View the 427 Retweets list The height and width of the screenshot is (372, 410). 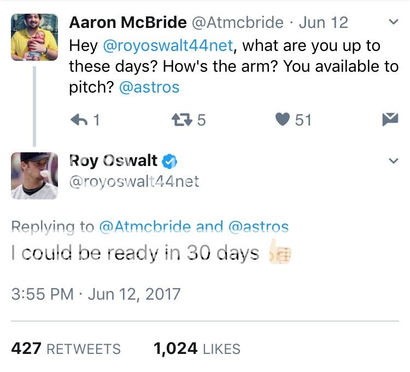pyautogui.click(x=66, y=349)
